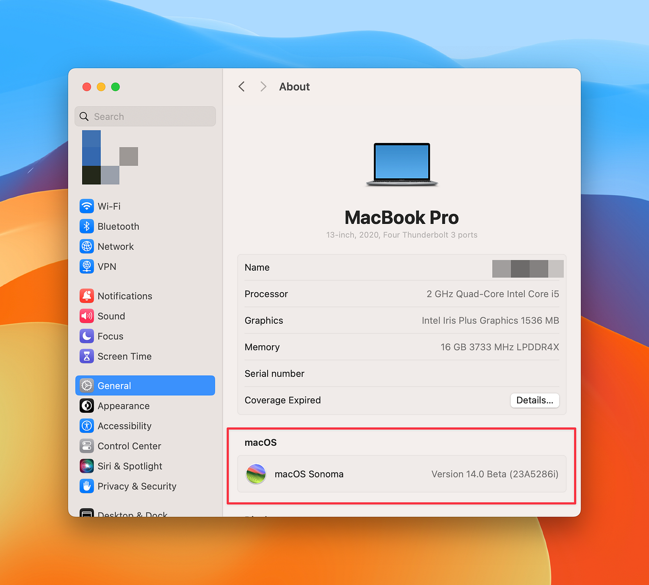Viewport: 649px width, 585px height.
Task: Go forward with the right chevron
Action: click(263, 87)
